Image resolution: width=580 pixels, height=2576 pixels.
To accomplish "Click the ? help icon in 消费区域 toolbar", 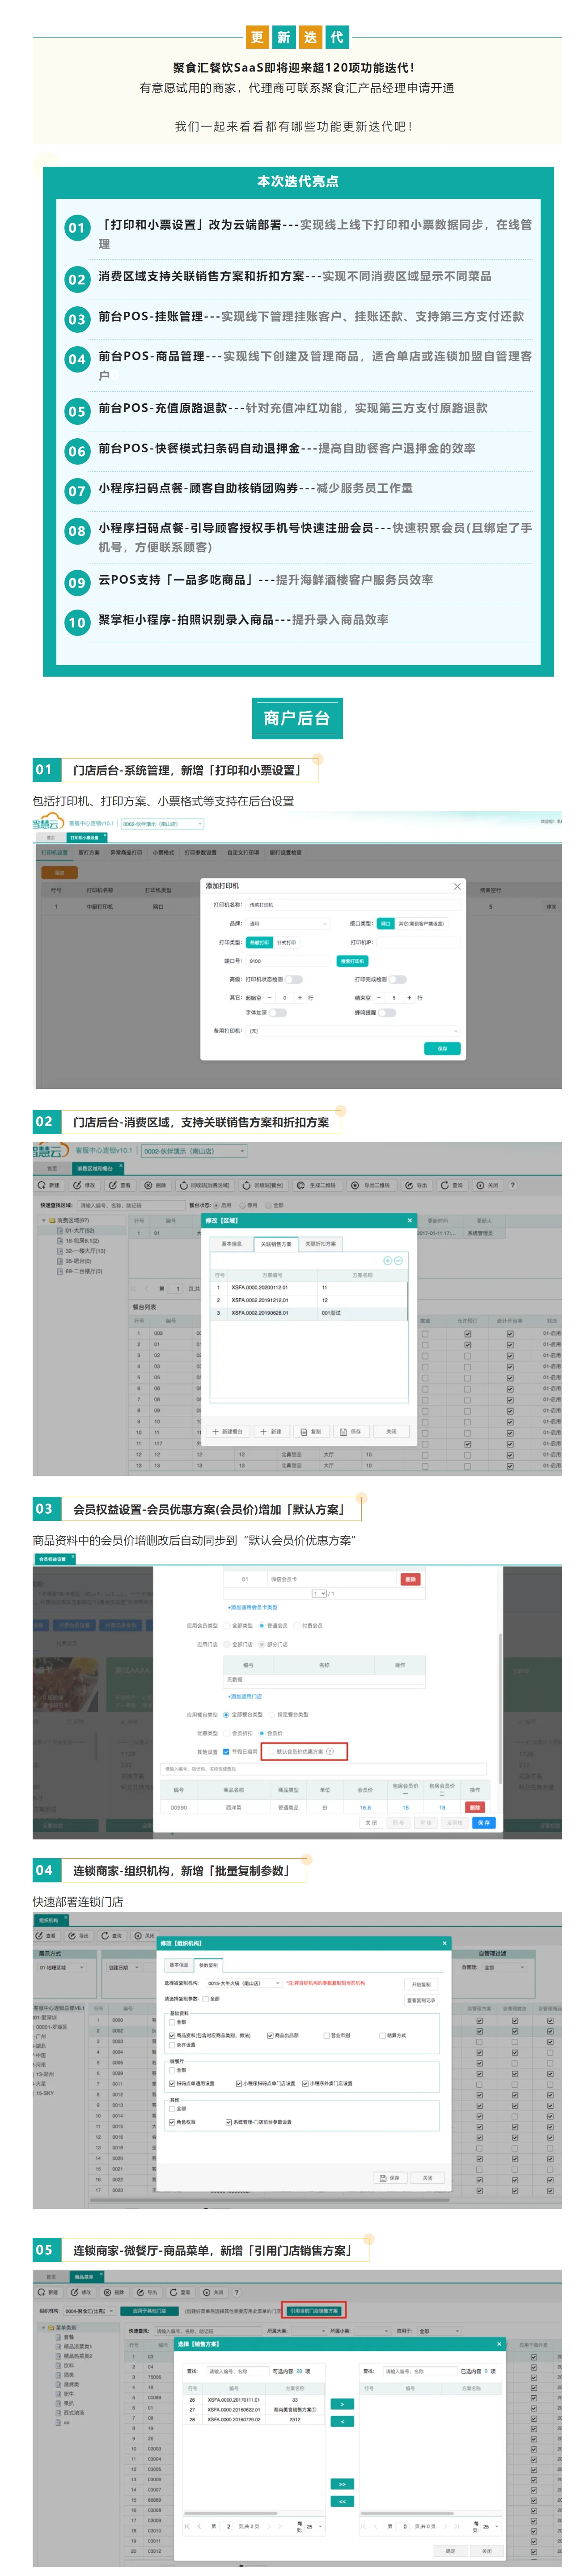I will tap(512, 1185).
